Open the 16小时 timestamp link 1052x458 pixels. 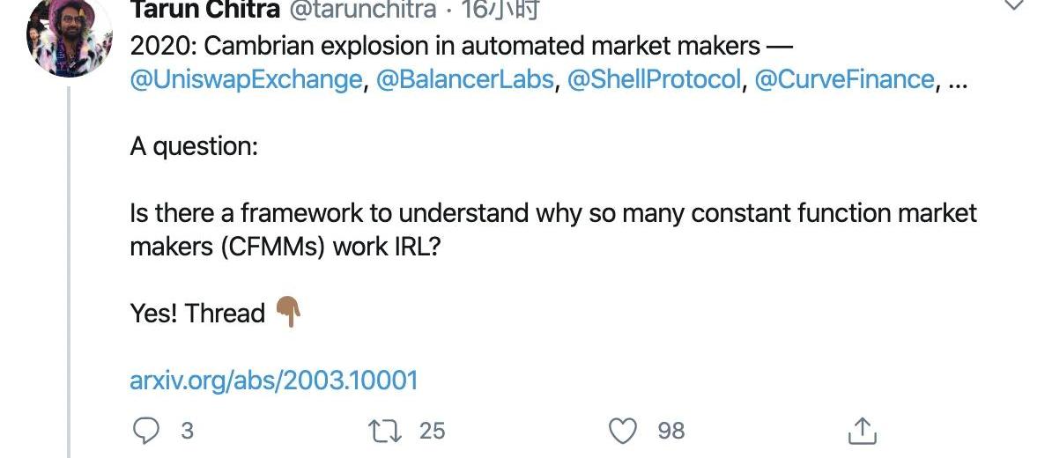(501, 9)
